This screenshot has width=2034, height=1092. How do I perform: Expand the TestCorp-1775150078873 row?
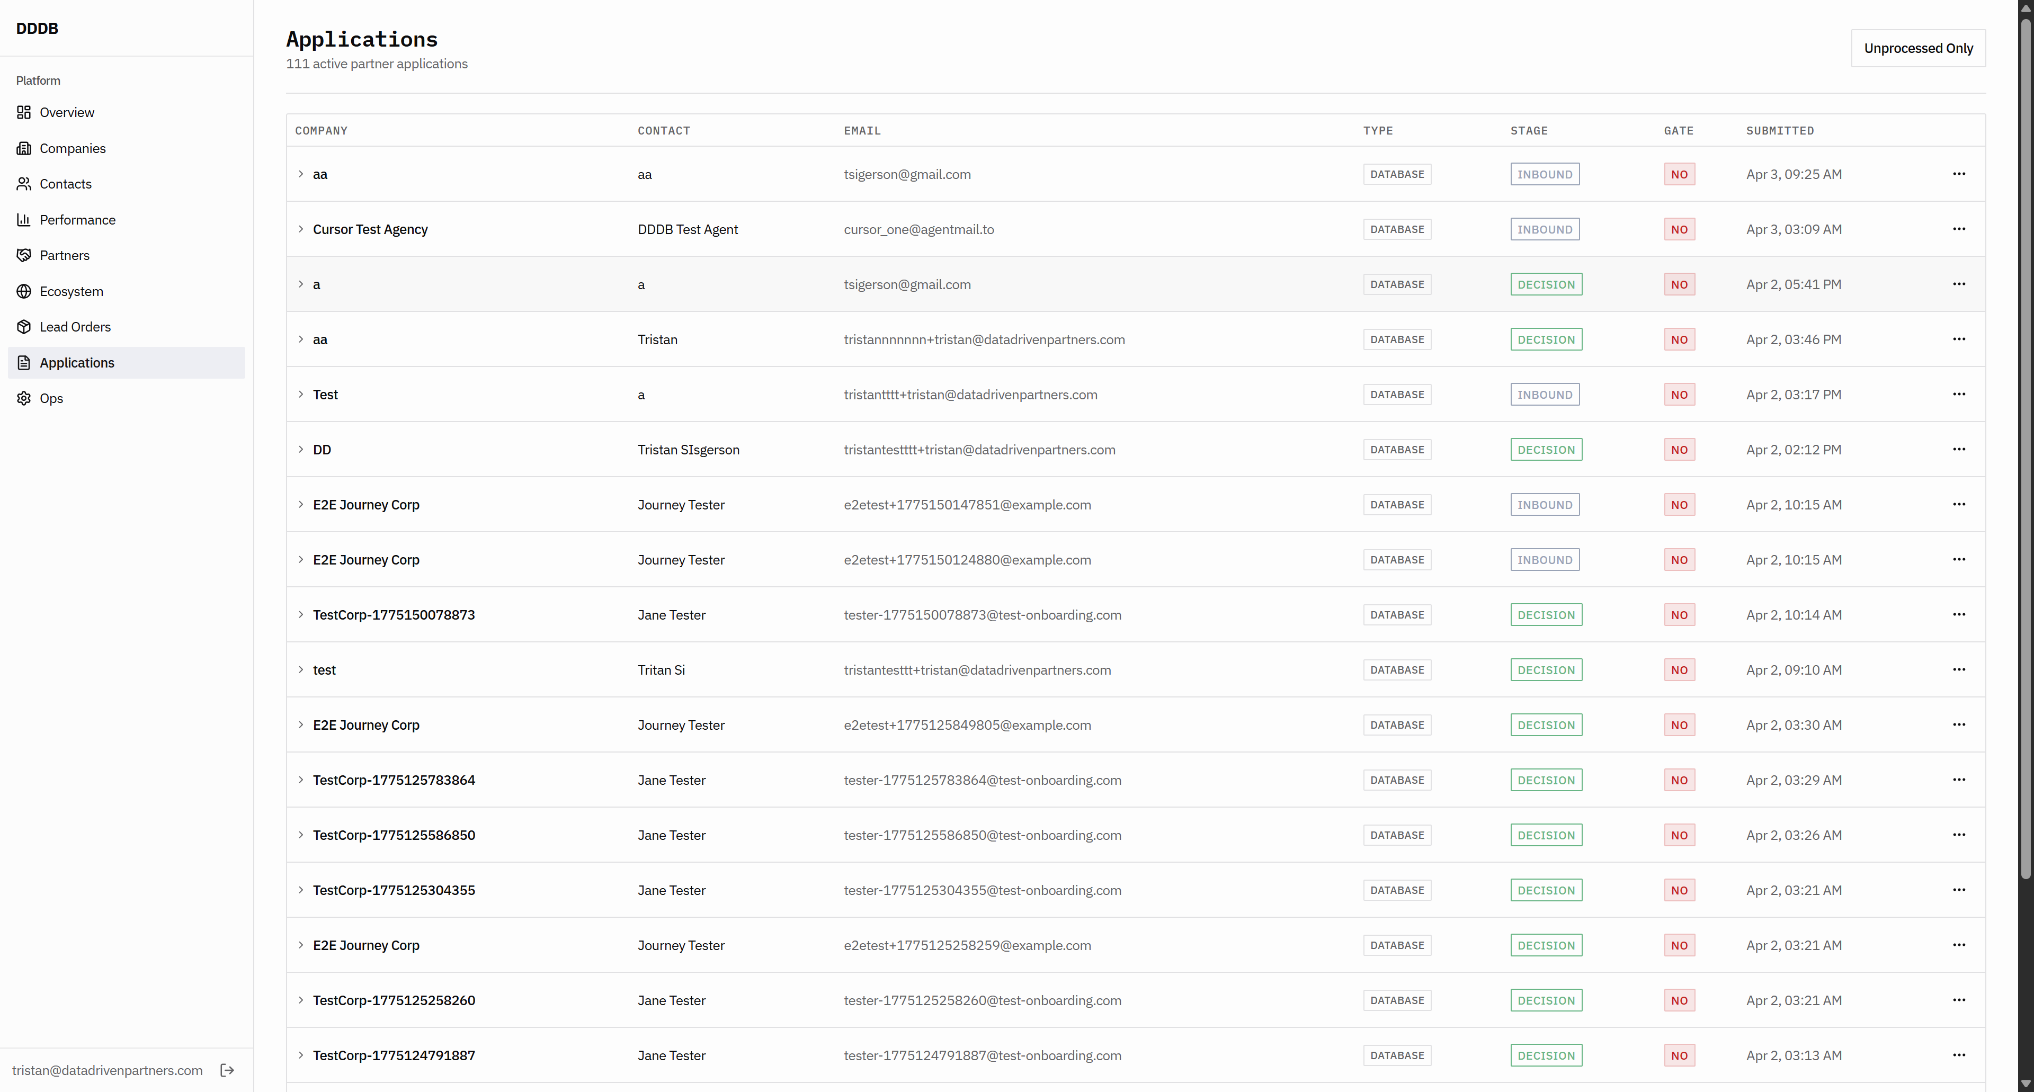tap(301, 614)
